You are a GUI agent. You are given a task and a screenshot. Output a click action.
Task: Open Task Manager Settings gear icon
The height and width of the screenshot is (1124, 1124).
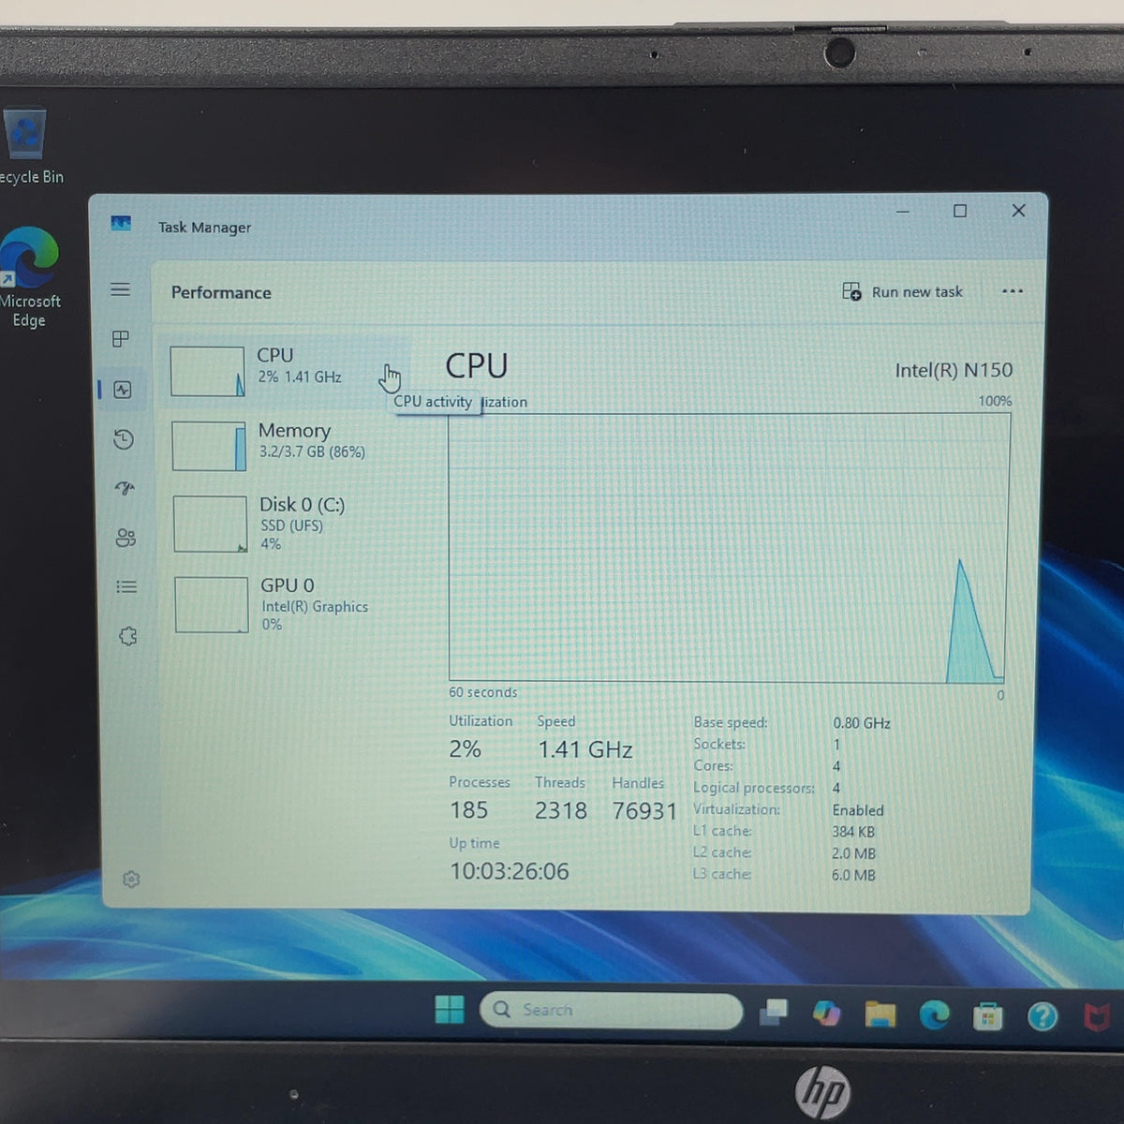(131, 879)
